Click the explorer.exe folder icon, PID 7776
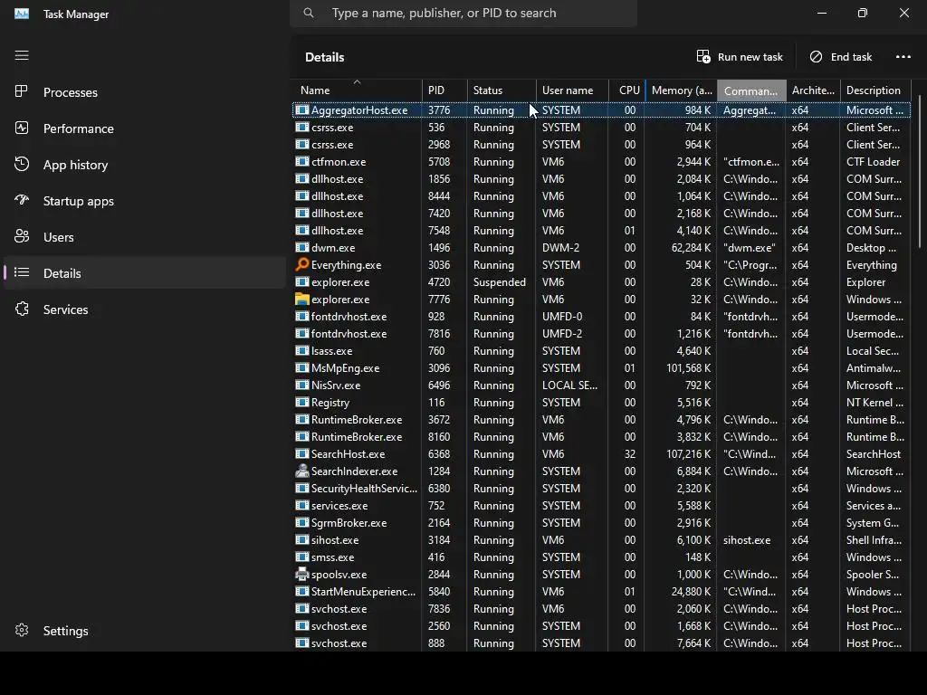 point(302,299)
